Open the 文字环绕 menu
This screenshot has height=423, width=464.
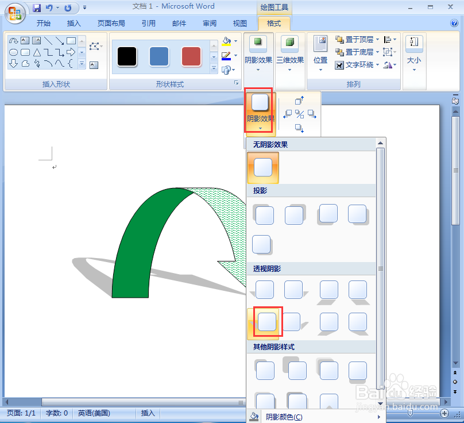(x=357, y=65)
